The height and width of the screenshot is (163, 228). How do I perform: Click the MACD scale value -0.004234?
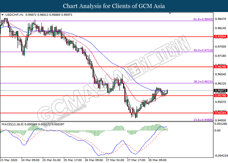tap(221, 156)
